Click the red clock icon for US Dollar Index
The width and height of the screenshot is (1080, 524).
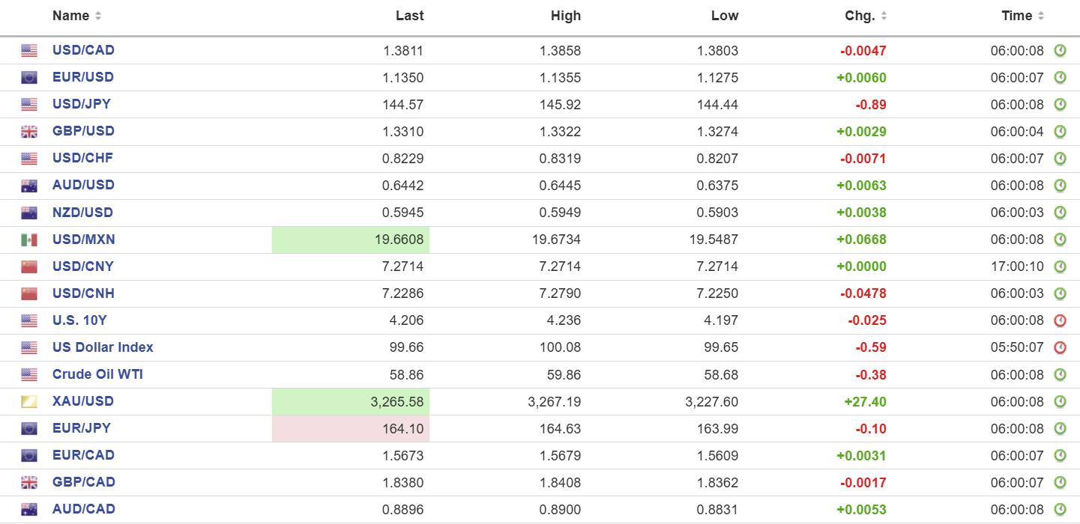tap(1060, 347)
